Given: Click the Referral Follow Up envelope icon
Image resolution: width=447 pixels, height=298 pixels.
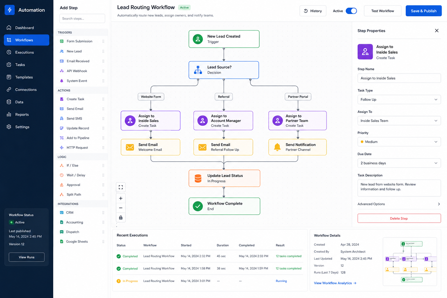Looking at the screenshot, I should (x=202, y=147).
